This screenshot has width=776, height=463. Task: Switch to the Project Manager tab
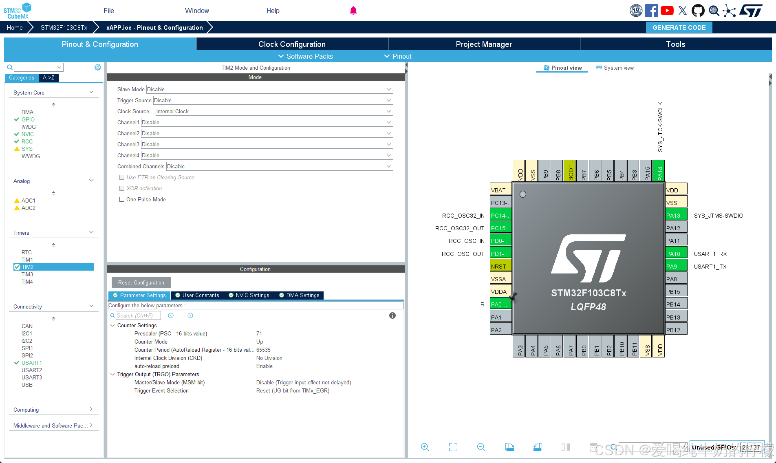(x=484, y=44)
